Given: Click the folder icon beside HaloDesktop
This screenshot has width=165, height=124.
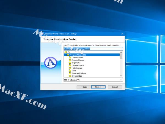Looking at the screenshot, I should (70, 68).
